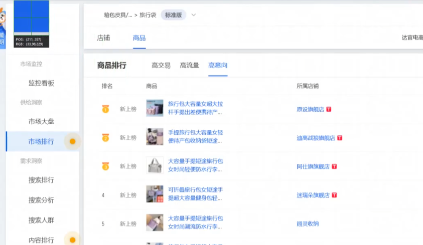Open 市场大盘 in the sidebar

[x=41, y=121]
